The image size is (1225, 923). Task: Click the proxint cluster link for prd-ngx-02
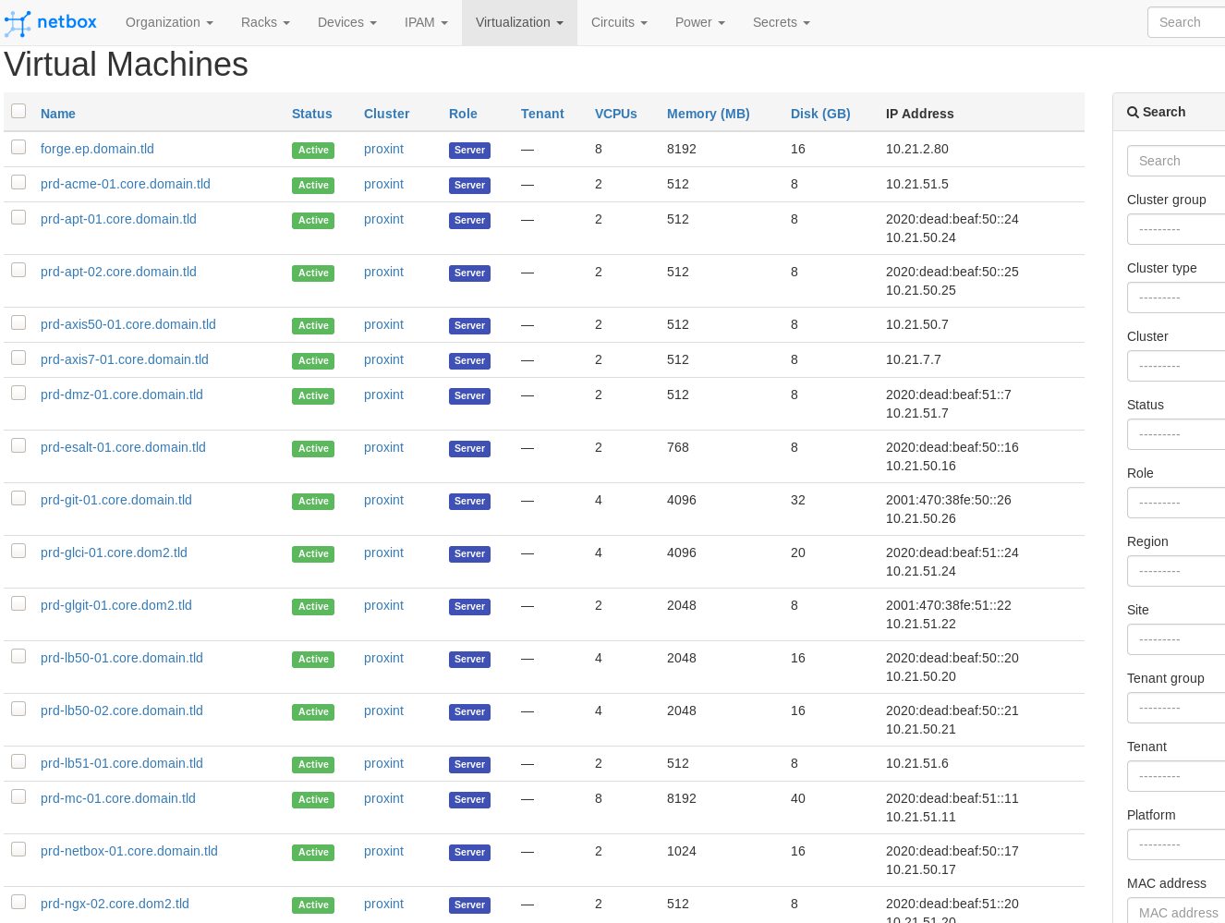click(383, 904)
